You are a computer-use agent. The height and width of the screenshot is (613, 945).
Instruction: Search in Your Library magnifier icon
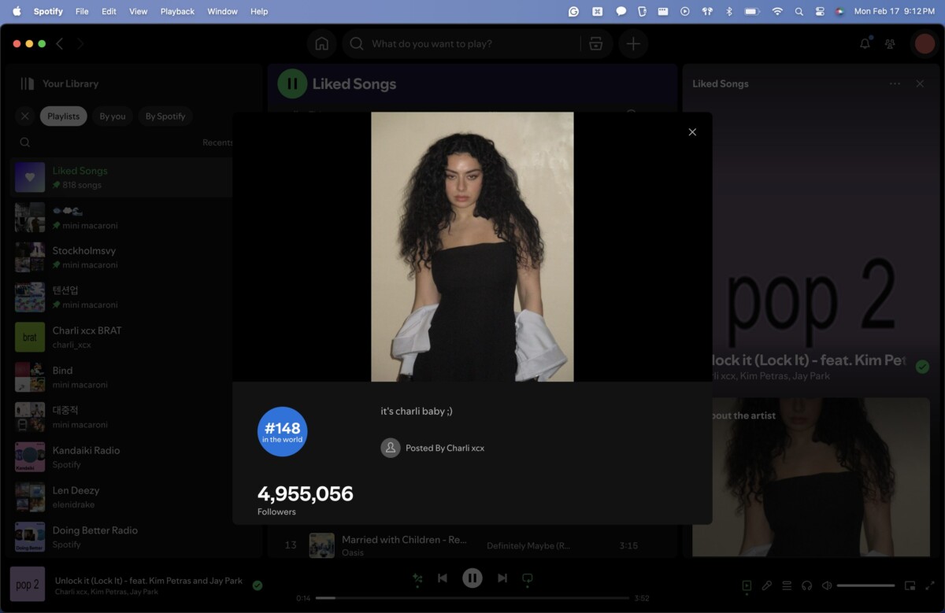(x=25, y=142)
